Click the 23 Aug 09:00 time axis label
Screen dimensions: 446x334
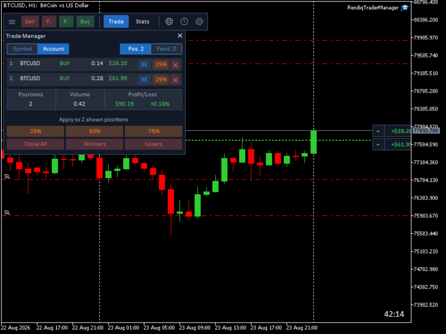tap(195, 328)
